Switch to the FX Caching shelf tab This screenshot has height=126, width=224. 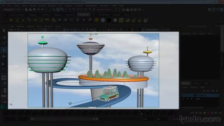coord(104,15)
